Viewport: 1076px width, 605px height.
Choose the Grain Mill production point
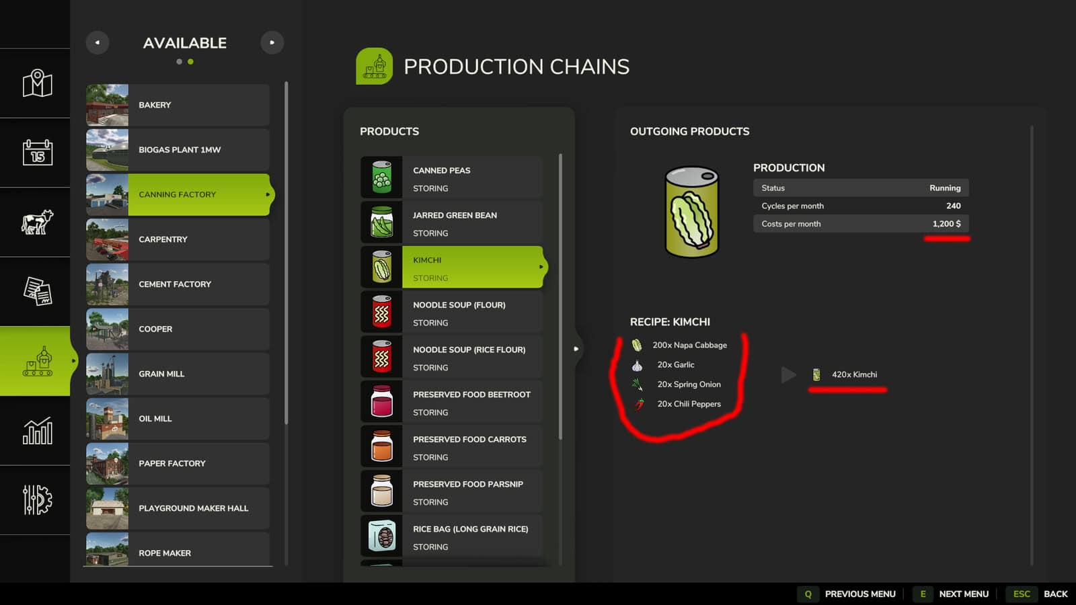[178, 374]
